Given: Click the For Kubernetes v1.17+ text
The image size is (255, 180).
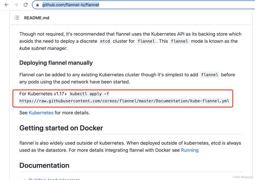Looking at the screenshot, I should tap(43, 94).
